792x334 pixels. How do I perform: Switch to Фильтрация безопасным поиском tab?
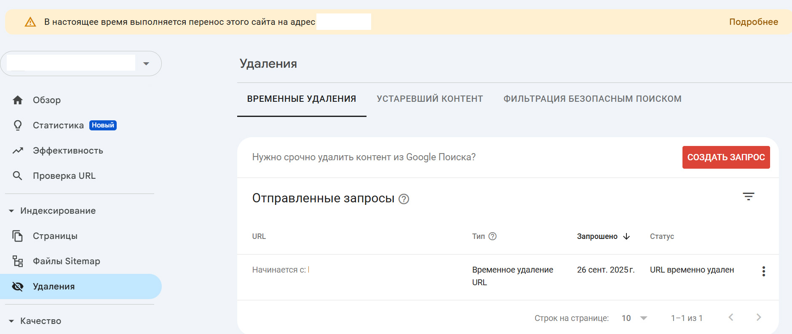[x=592, y=99]
